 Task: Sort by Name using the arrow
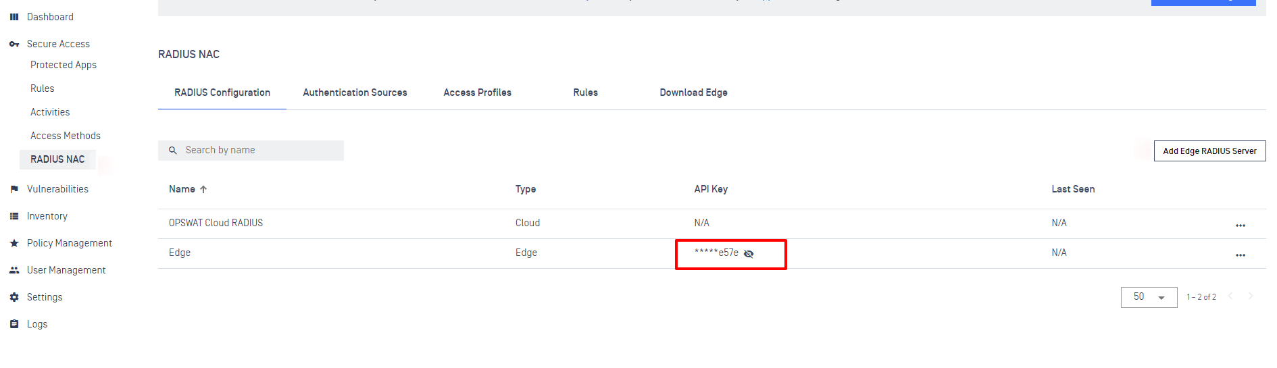(x=203, y=190)
